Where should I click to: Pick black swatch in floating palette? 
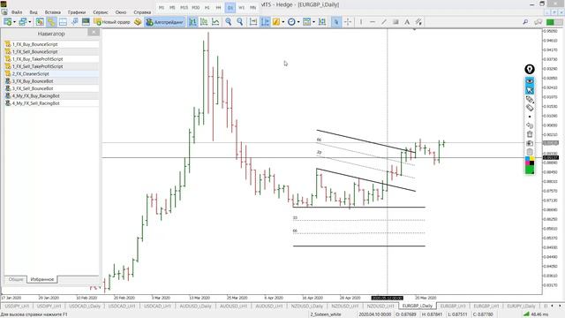point(531,163)
